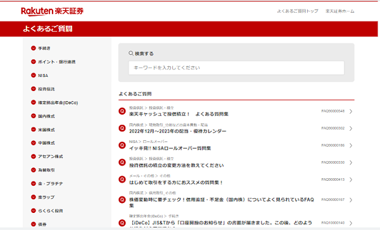Click the 検索する label
Screen dimensions: 380x230
[x=144, y=54]
